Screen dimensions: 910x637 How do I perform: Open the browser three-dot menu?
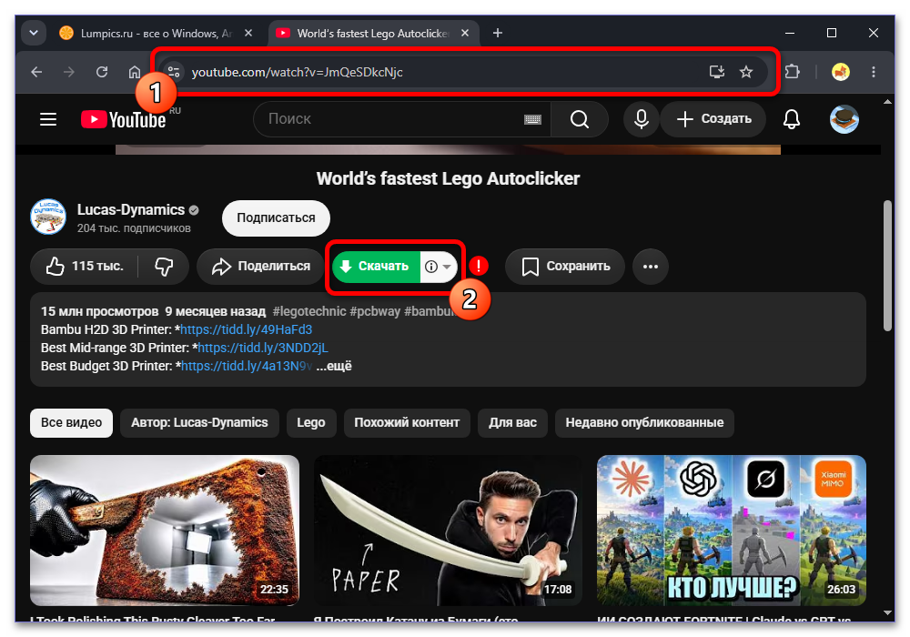tap(874, 72)
